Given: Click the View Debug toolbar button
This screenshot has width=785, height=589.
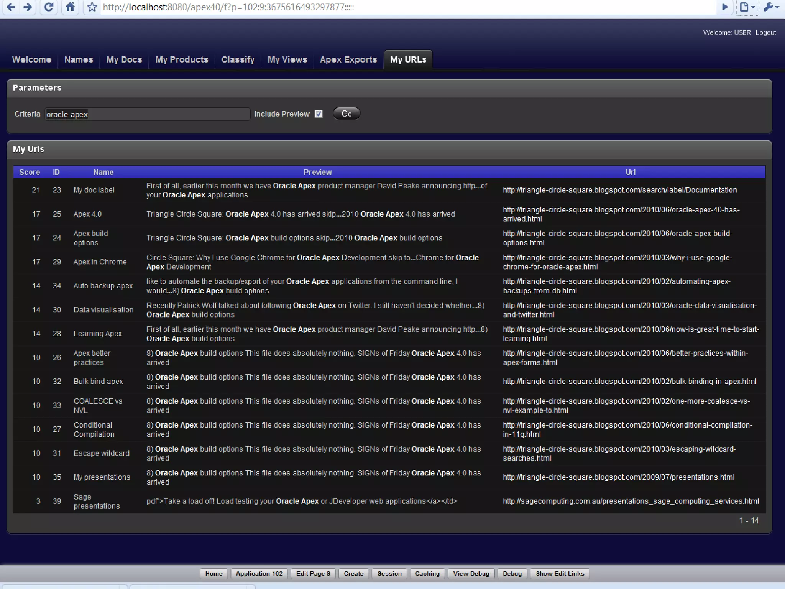Looking at the screenshot, I should click(471, 573).
